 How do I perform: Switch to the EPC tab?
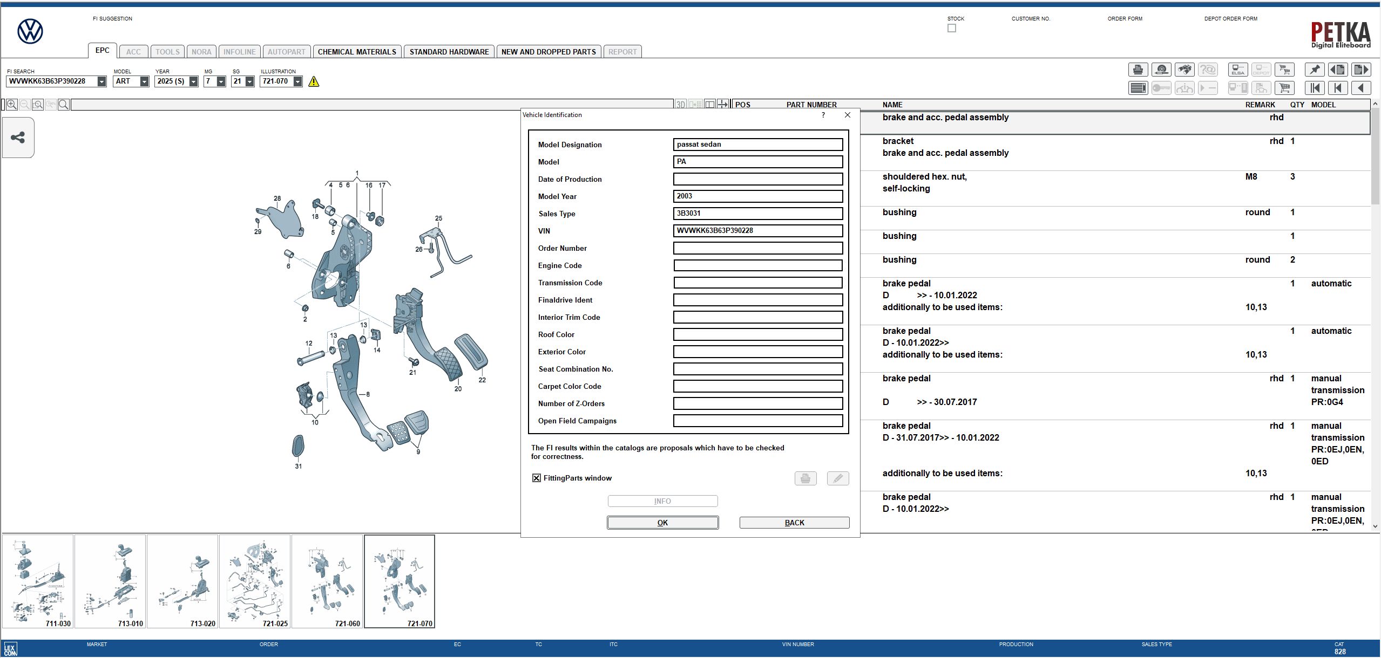[x=102, y=50]
